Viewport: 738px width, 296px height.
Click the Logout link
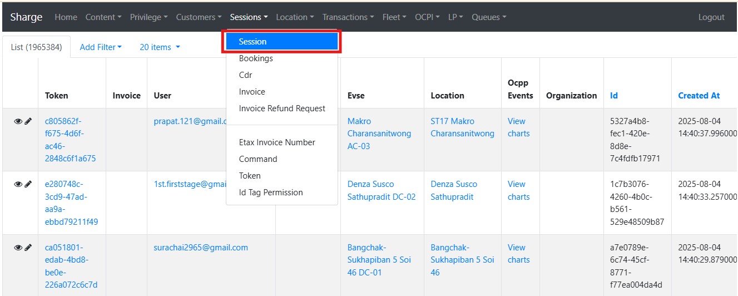point(711,17)
